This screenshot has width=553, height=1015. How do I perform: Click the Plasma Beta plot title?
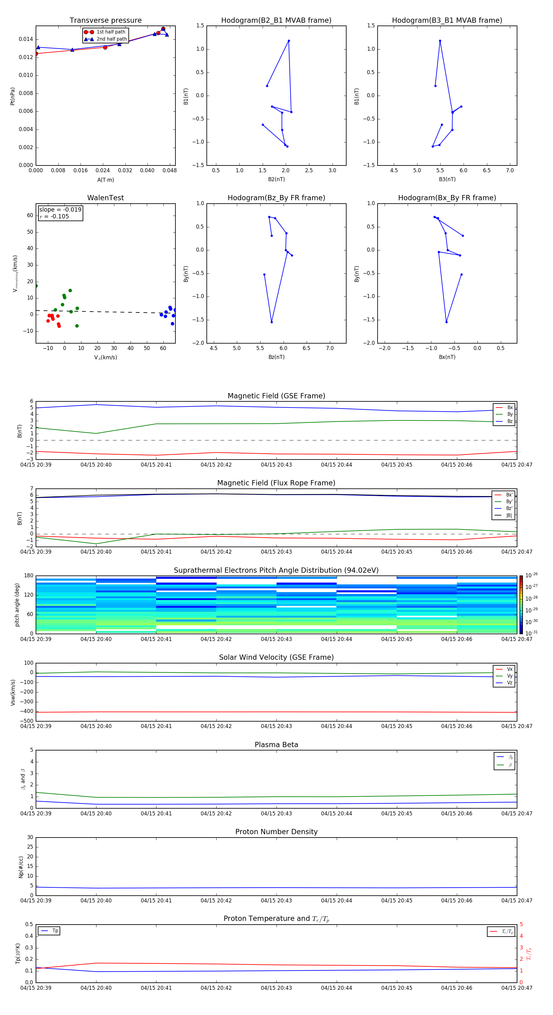pos(276,745)
